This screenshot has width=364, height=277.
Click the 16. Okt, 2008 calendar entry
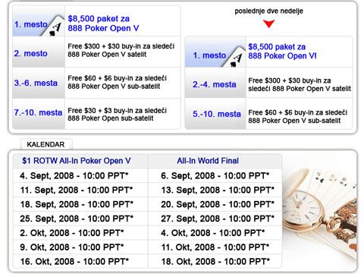point(74,261)
